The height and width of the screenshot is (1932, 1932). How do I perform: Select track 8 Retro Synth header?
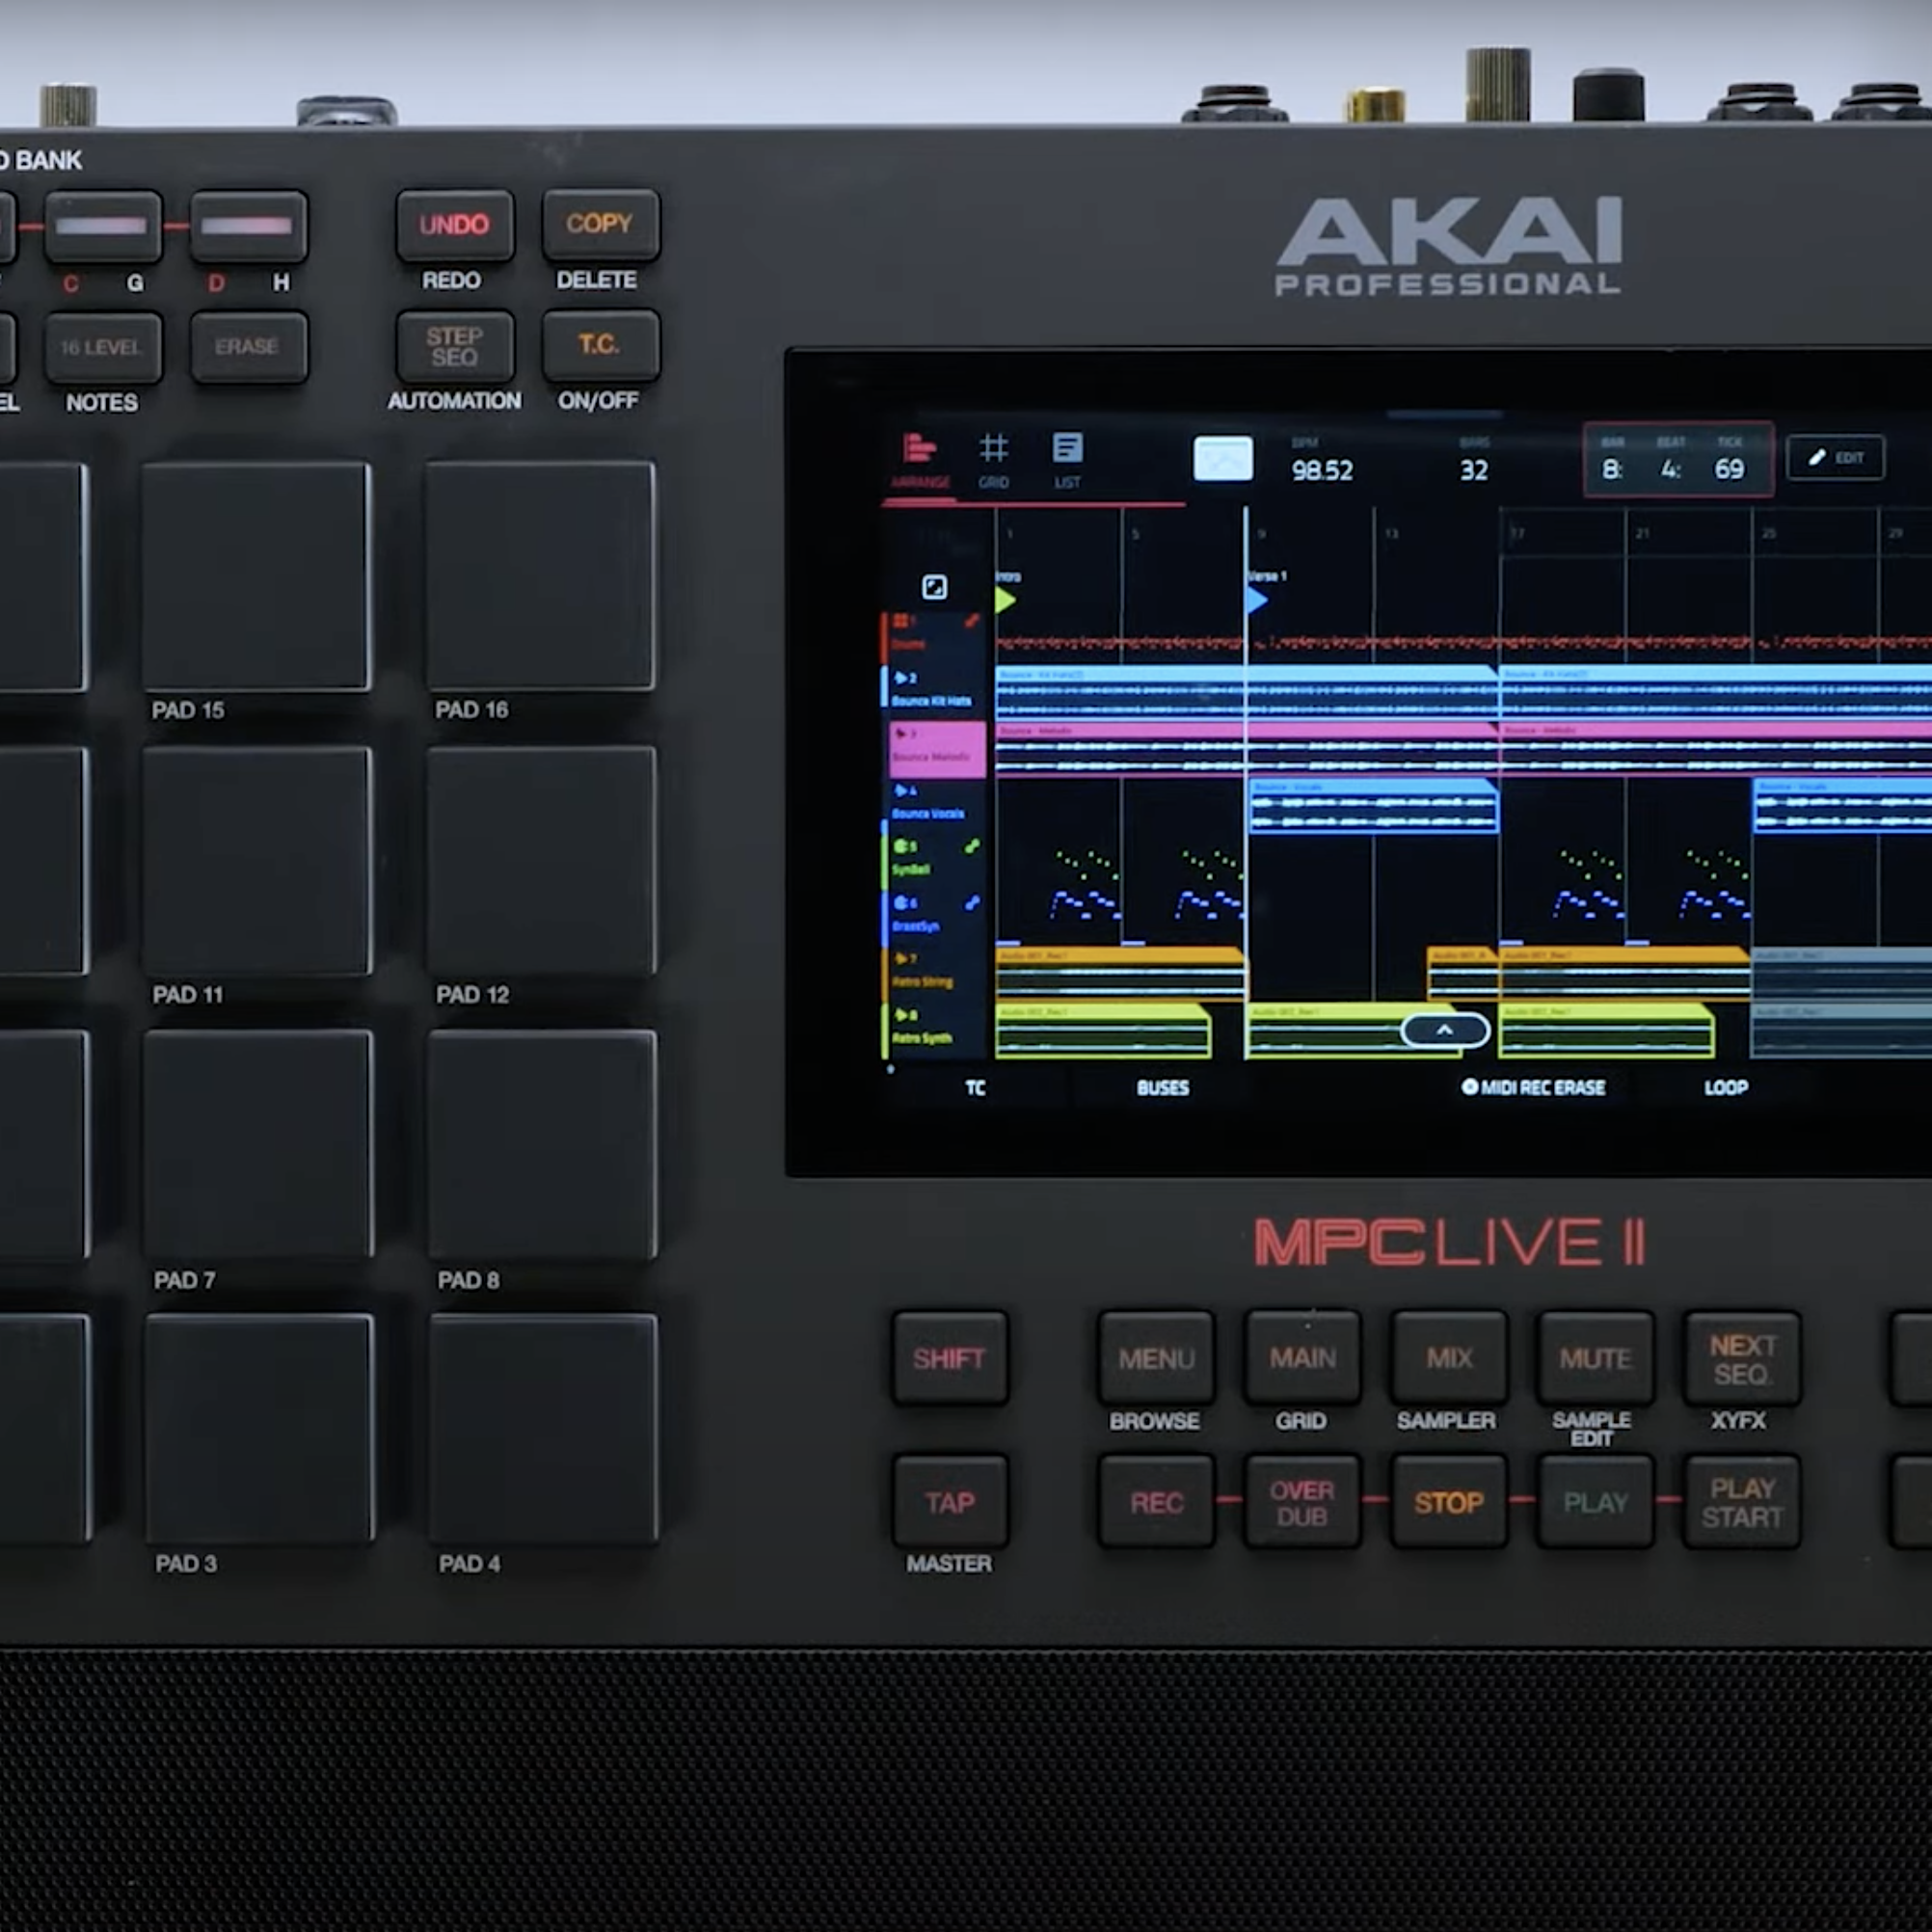933,1028
